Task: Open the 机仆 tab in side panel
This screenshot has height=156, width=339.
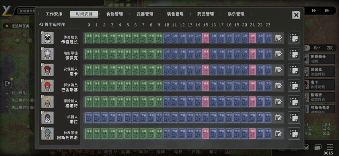Action: pos(317,48)
